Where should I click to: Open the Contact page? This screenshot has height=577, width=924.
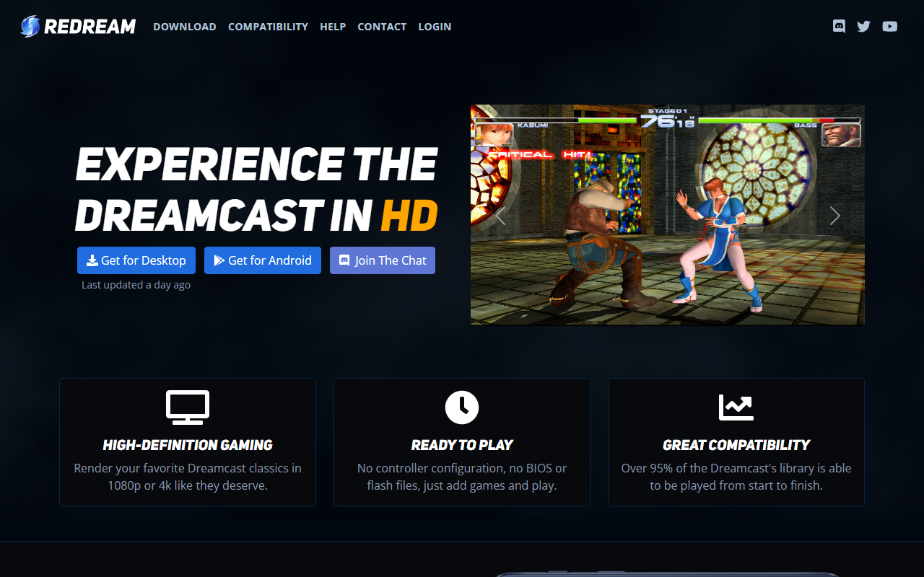coord(382,27)
